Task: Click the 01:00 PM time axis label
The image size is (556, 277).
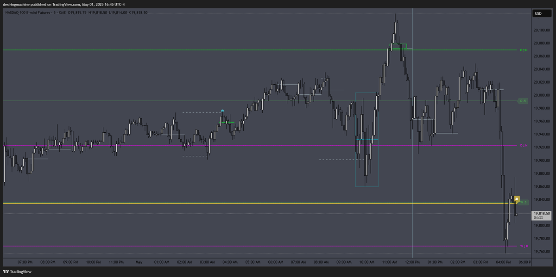Action: tap(435, 262)
